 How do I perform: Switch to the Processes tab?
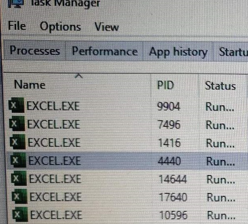point(35,51)
